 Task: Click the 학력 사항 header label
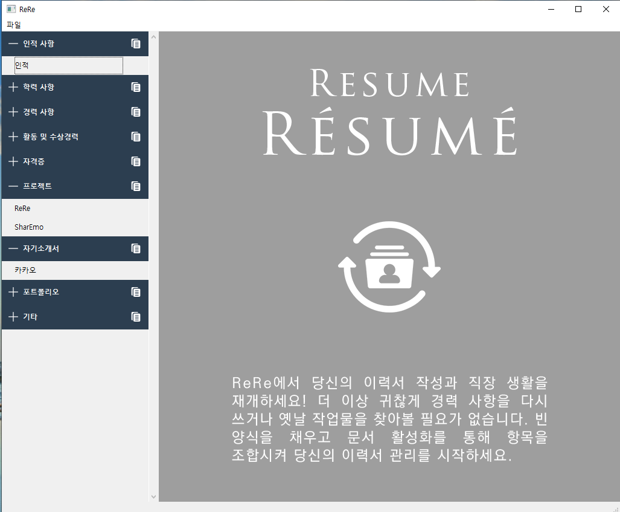tap(39, 87)
